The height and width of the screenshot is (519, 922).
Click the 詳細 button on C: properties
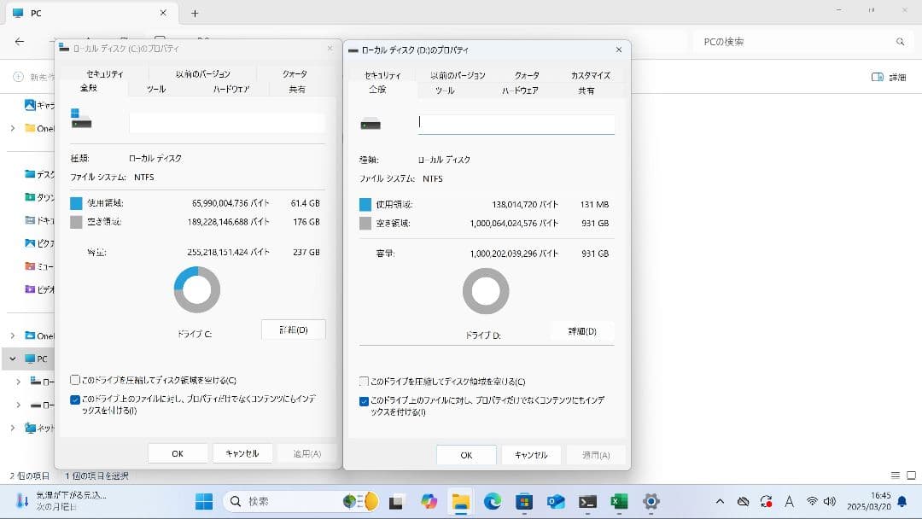[x=293, y=329]
